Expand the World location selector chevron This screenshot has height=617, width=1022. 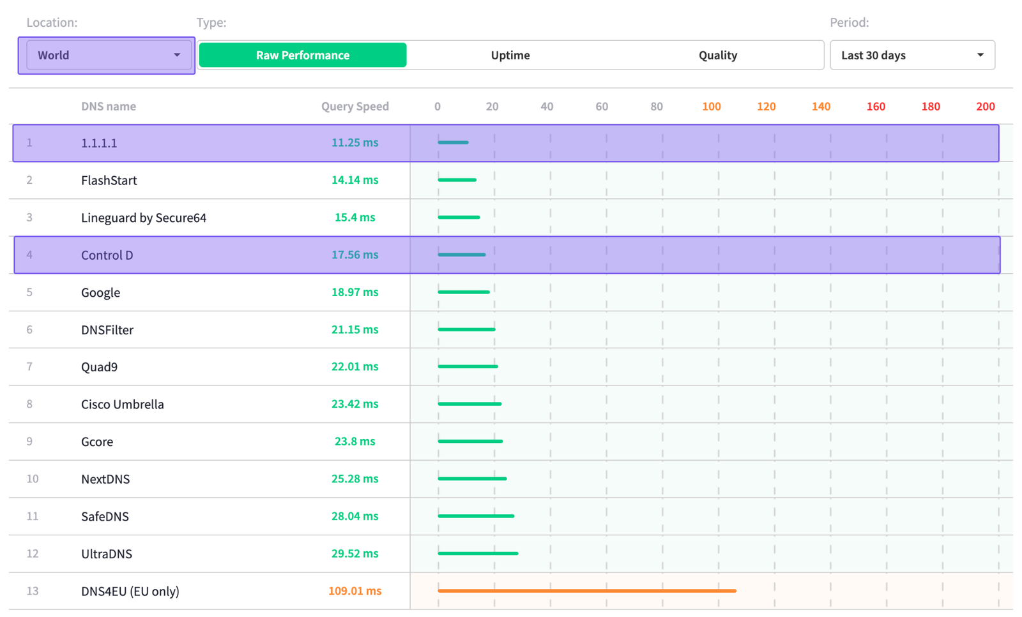tap(177, 55)
